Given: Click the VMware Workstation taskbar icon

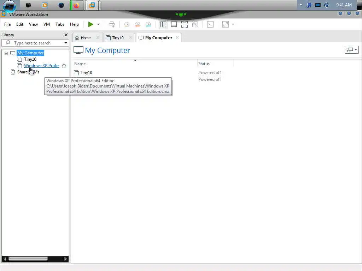Looking at the screenshot, I should (x=92, y=5).
